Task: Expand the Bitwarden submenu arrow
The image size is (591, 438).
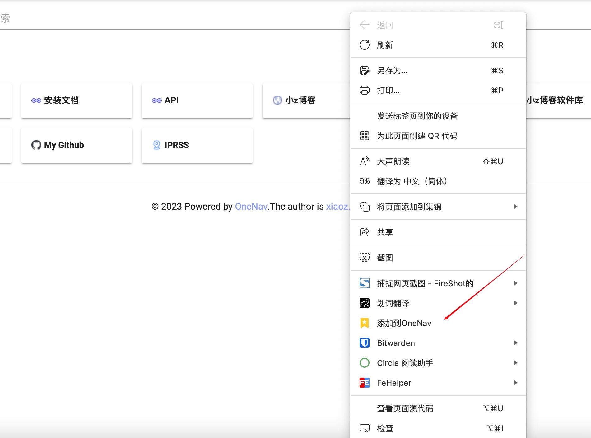Action: coord(515,343)
